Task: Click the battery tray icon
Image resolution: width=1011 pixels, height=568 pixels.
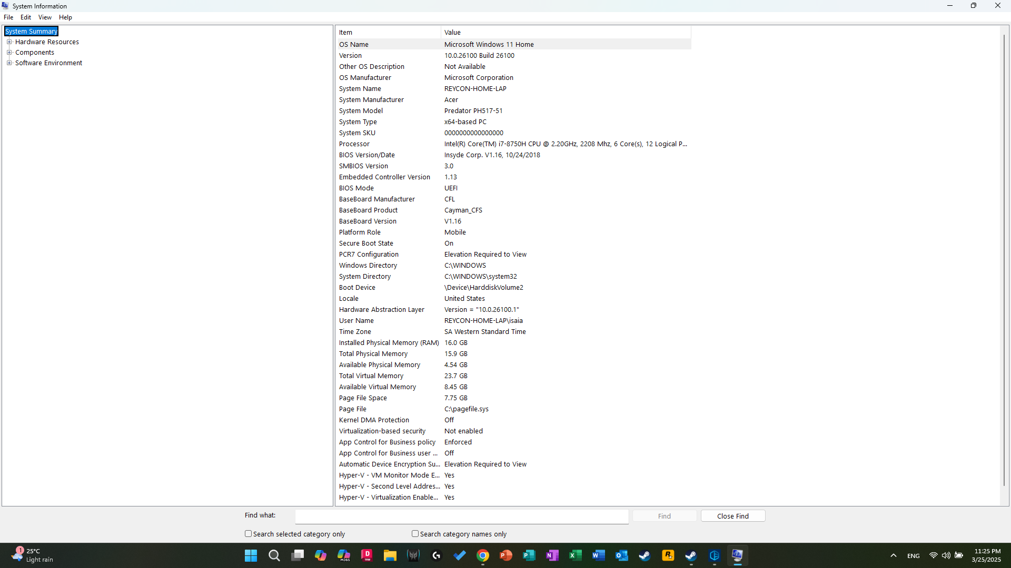Action: 959,556
